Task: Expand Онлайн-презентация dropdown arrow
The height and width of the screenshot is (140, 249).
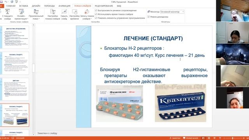Action: click(x=28, y=19)
